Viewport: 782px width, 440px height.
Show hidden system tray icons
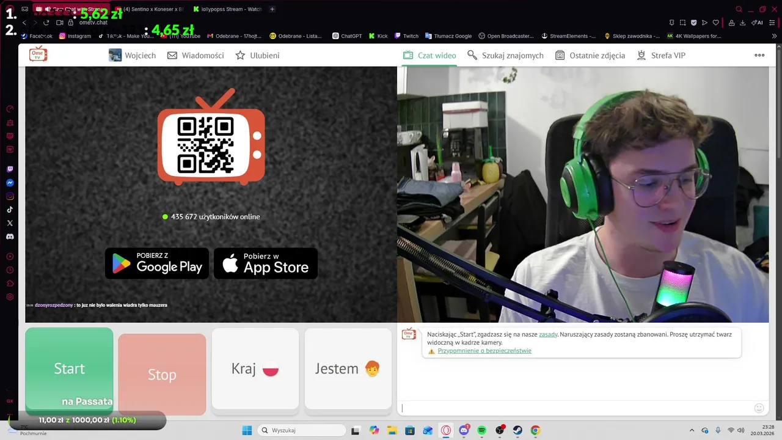[692, 430]
